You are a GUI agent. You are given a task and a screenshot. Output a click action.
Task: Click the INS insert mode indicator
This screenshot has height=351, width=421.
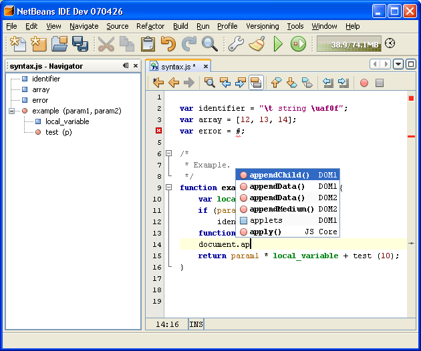(x=196, y=324)
